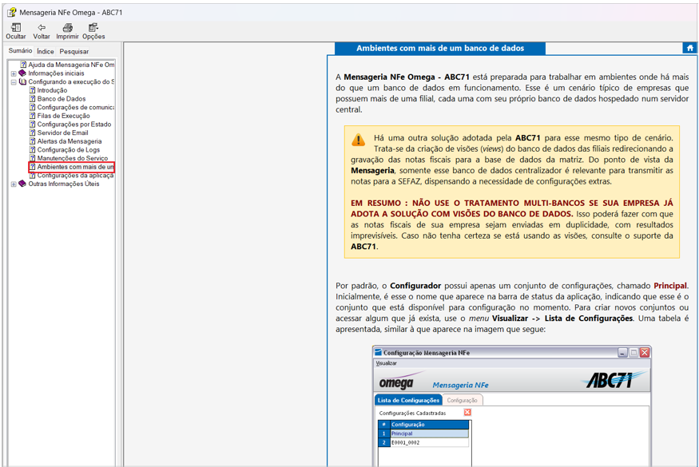Click the help window title bar icon
Image resolution: width=699 pixels, height=467 pixels.
click(x=12, y=13)
